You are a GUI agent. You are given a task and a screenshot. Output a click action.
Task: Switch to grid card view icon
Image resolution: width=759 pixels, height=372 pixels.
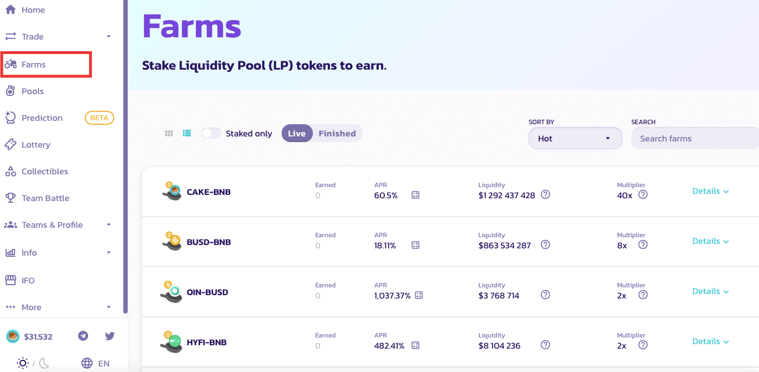(169, 134)
